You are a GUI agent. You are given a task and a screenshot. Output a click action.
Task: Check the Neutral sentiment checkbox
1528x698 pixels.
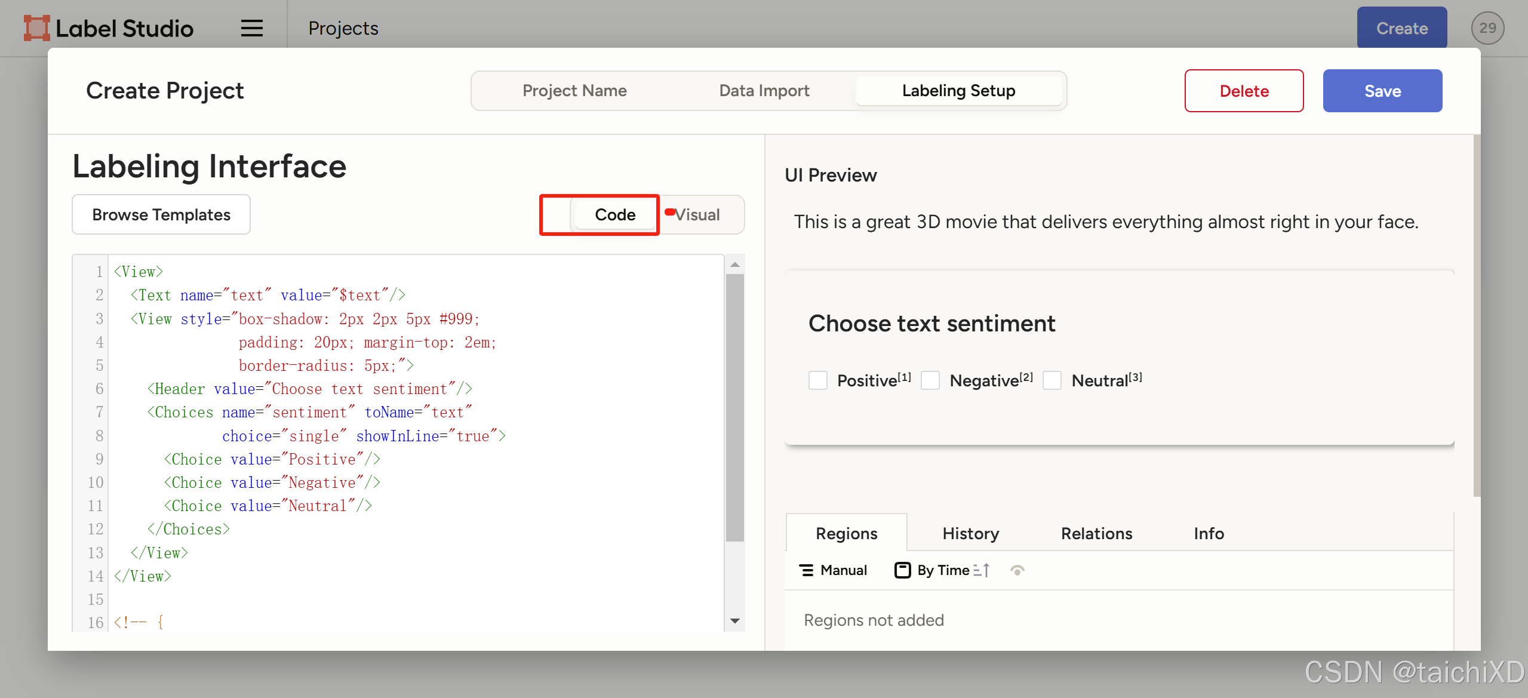click(x=1052, y=380)
